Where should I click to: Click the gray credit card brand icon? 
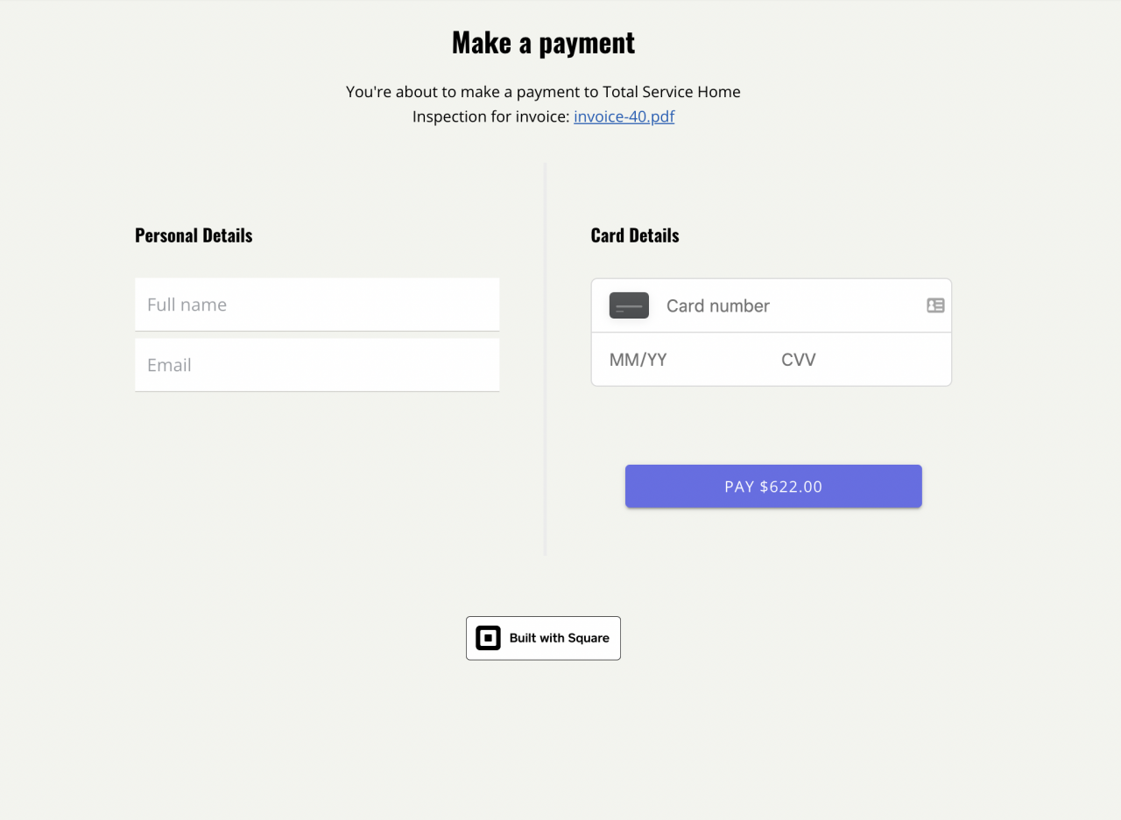(629, 305)
